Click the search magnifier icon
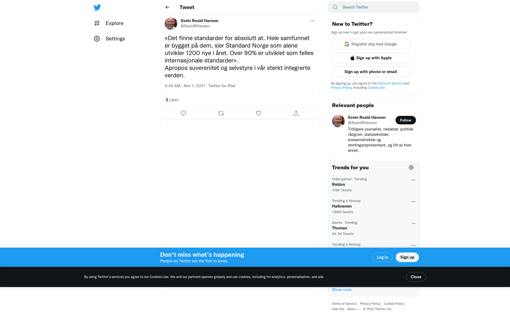The height and width of the screenshot is (333, 510). pyautogui.click(x=335, y=7)
